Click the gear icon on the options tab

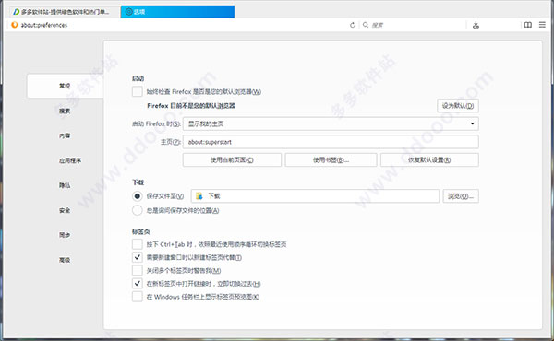tap(129, 12)
